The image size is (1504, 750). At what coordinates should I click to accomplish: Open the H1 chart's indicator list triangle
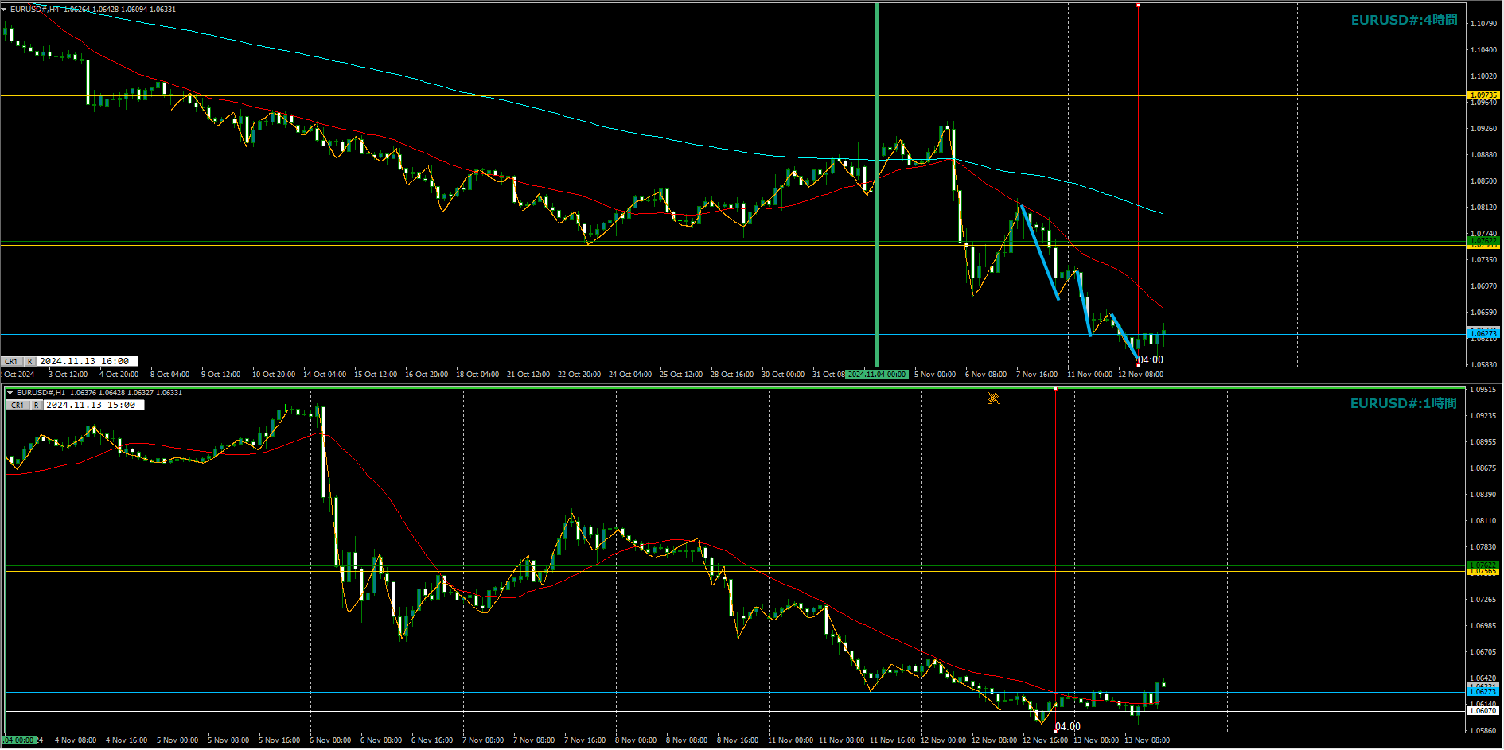(10, 393)
